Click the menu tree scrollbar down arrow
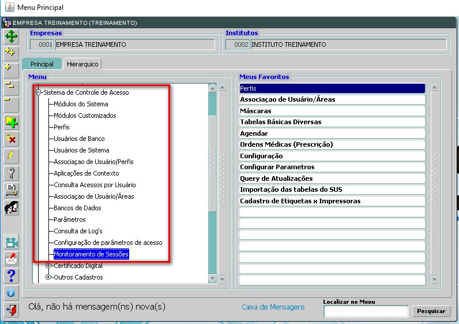459x324 pixels. [x=213, y=278]
